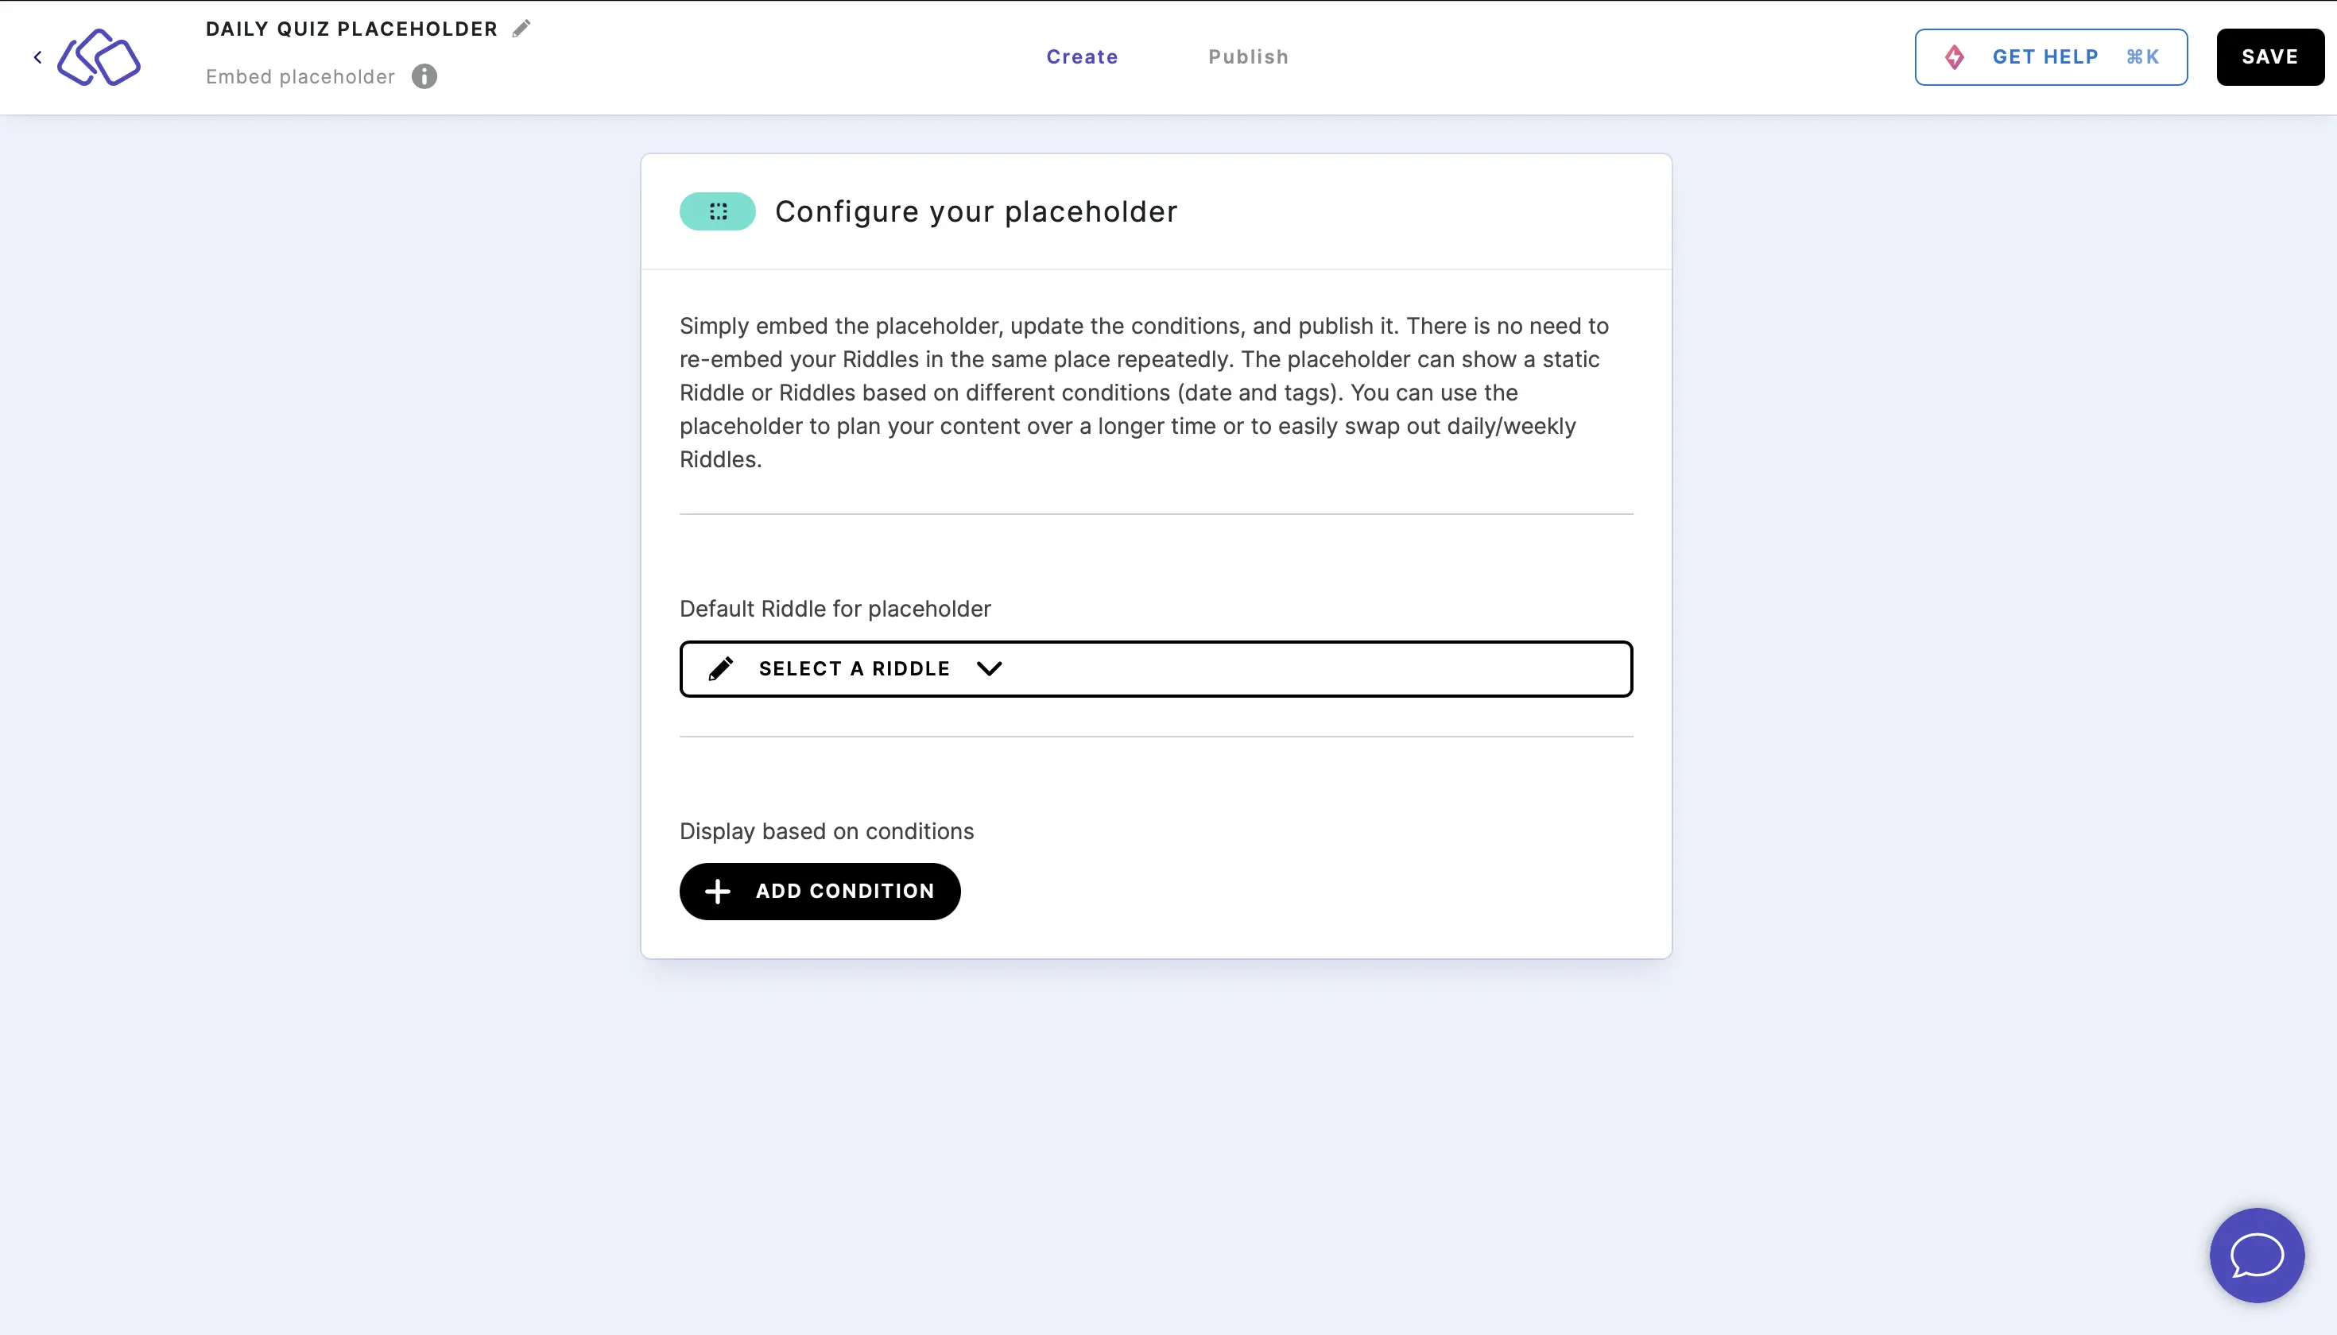This screenshot has height=1335, width=2337.
Task: Click ADD CONDITION button
Action: [x=820, y=891]
